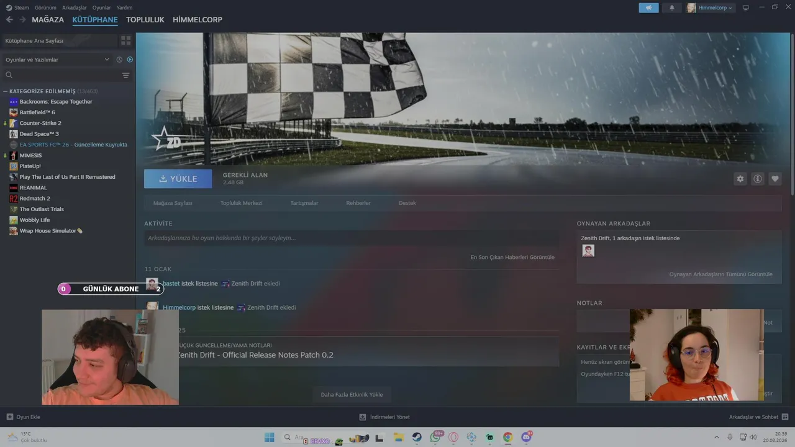Switch to Big Picture mode icon
Viewport: 795px width, 447px height.
pyautogui.click(x=745, y=7)
